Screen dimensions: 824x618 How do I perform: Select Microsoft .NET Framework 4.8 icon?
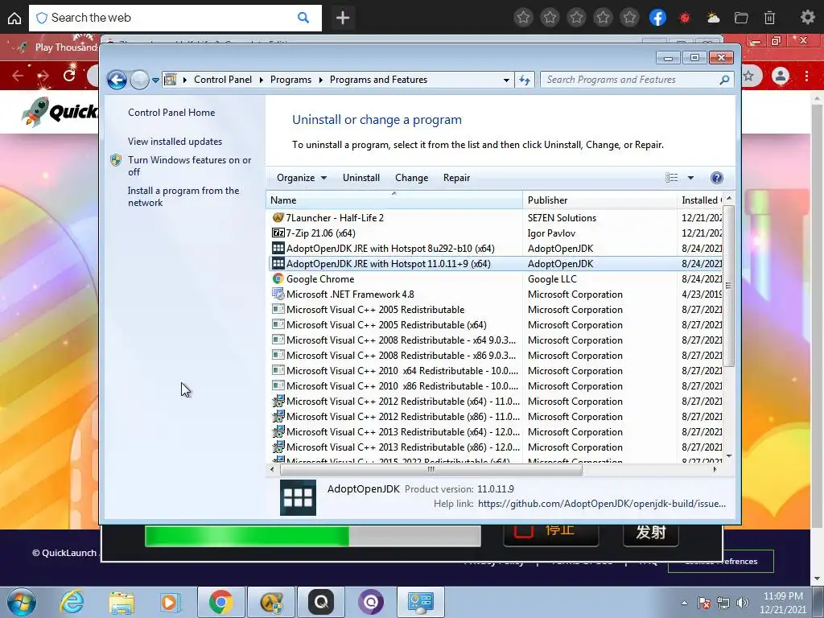point(278,295)
